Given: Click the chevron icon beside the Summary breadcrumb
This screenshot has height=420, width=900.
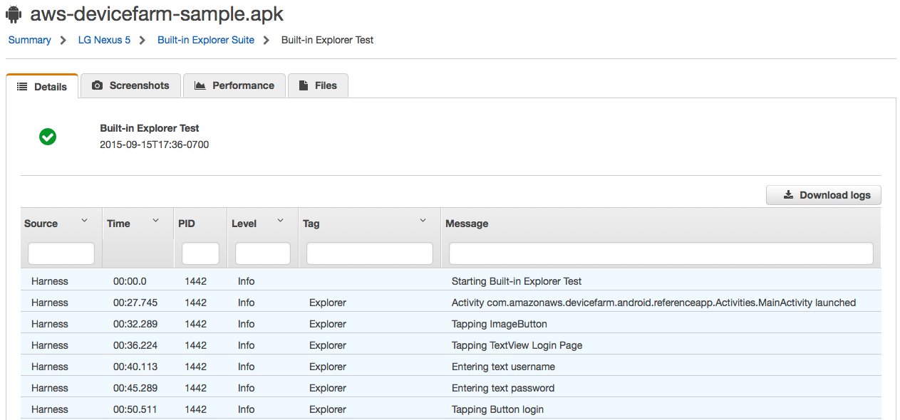Looking at the screenshot, I should tap(61, 40).
